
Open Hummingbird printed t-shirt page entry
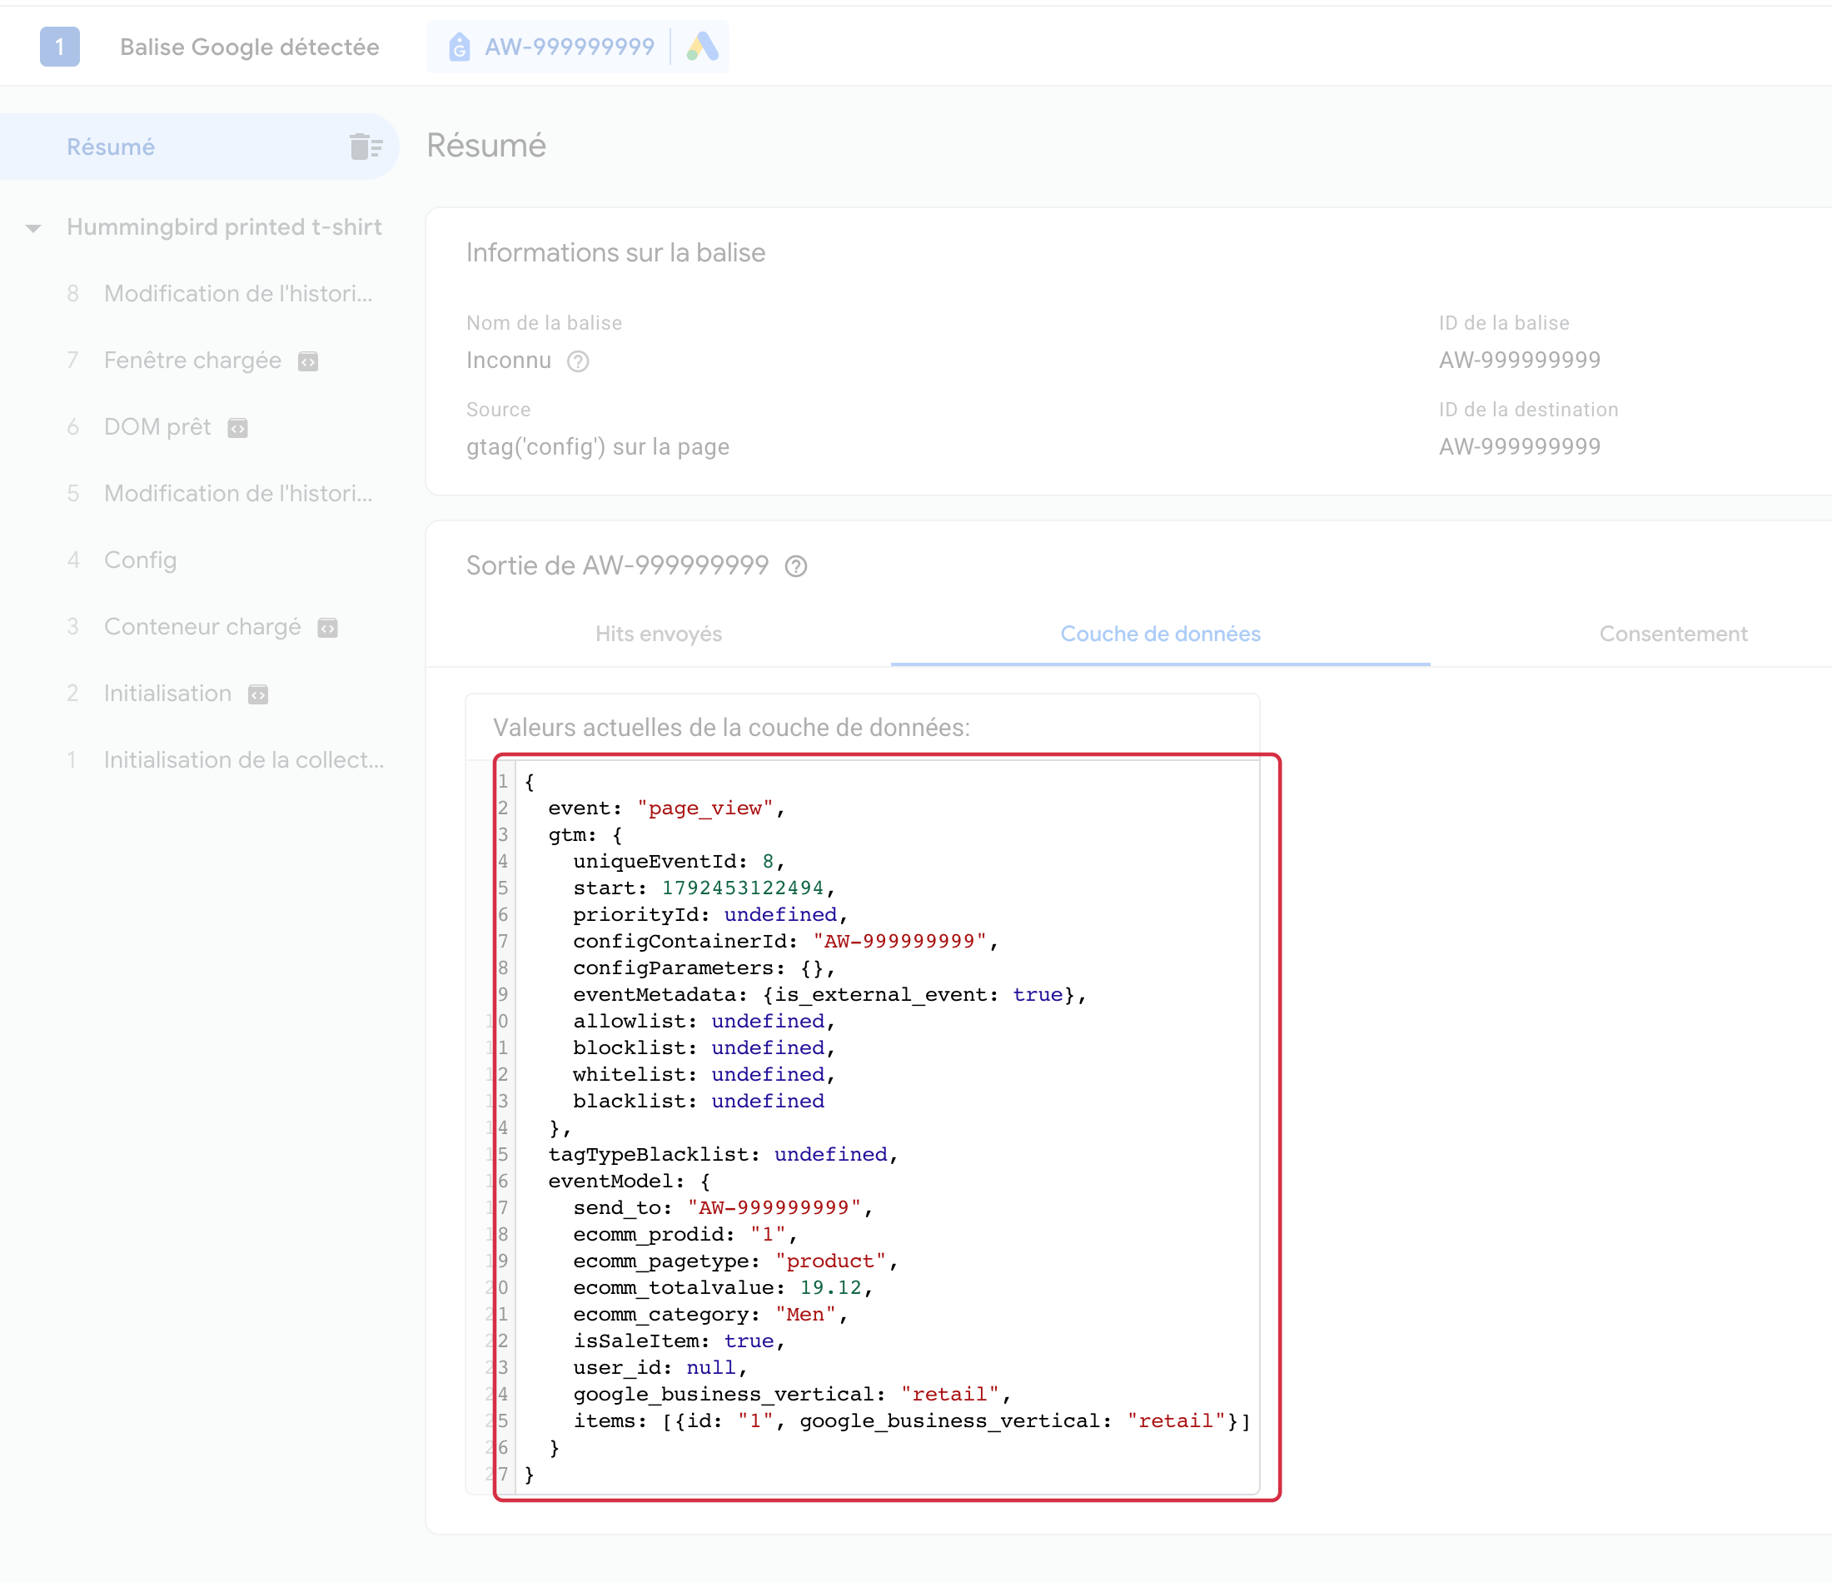tap(225, 227)
